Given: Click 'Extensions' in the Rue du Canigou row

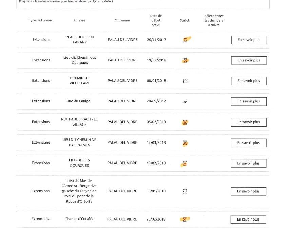Looking at the screenshot, I should 41,101.
